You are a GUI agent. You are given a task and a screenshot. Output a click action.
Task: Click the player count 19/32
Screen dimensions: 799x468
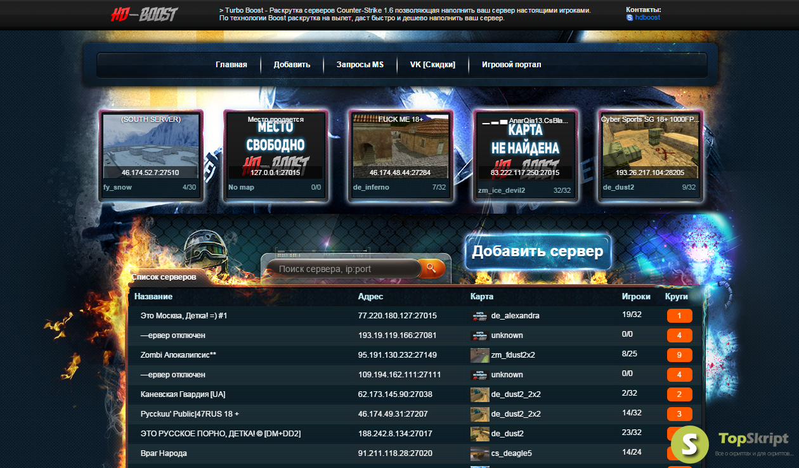(x=632, y=314)
